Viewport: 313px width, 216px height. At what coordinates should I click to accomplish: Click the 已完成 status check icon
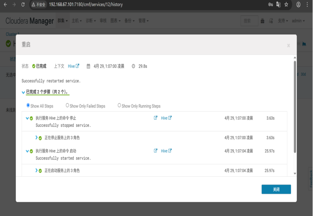(34, 66)
